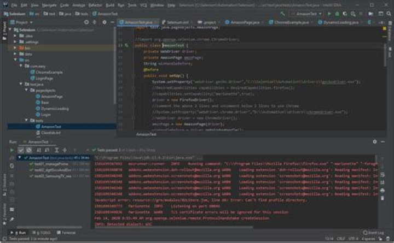
Task: Open the VCS menu
Action: [143, 5]
